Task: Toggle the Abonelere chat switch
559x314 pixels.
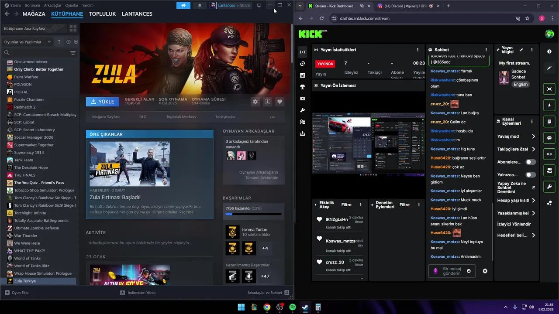Action: (530, 162)
